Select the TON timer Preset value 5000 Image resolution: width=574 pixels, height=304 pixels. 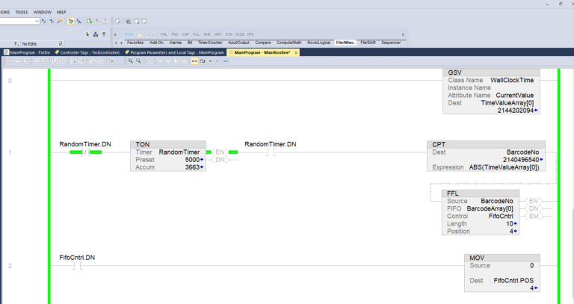191,159
